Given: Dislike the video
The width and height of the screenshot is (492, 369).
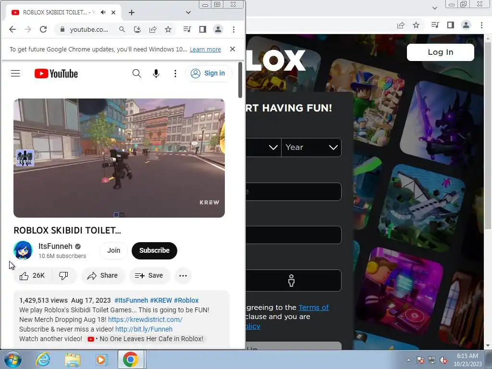Looking at the screenshot, I should (64, 275).
